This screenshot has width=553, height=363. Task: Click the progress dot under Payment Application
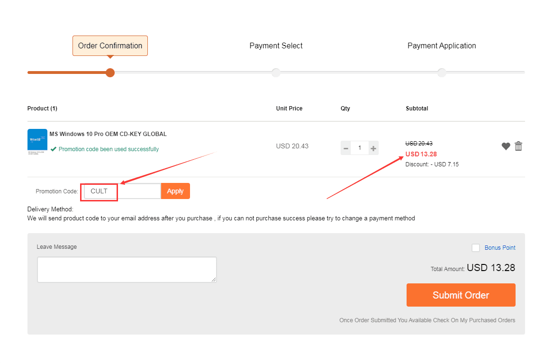tap(442, 73)
